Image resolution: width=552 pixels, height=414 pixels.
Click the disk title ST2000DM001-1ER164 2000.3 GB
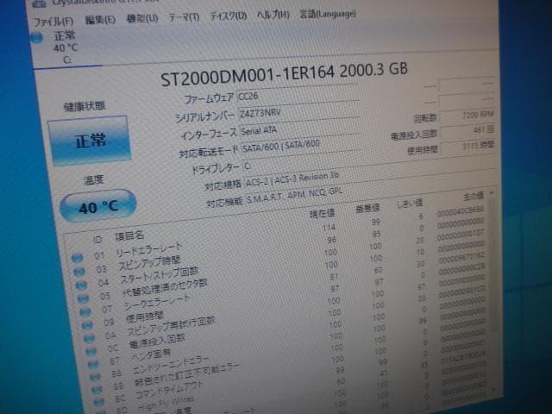(x=284, y=75)
